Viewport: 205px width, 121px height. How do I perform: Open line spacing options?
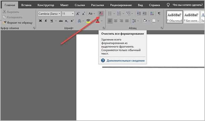(x=134, y=21)
